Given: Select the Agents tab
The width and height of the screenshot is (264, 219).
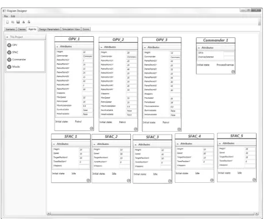Looking at the screenshot, I should click(32, 29).
